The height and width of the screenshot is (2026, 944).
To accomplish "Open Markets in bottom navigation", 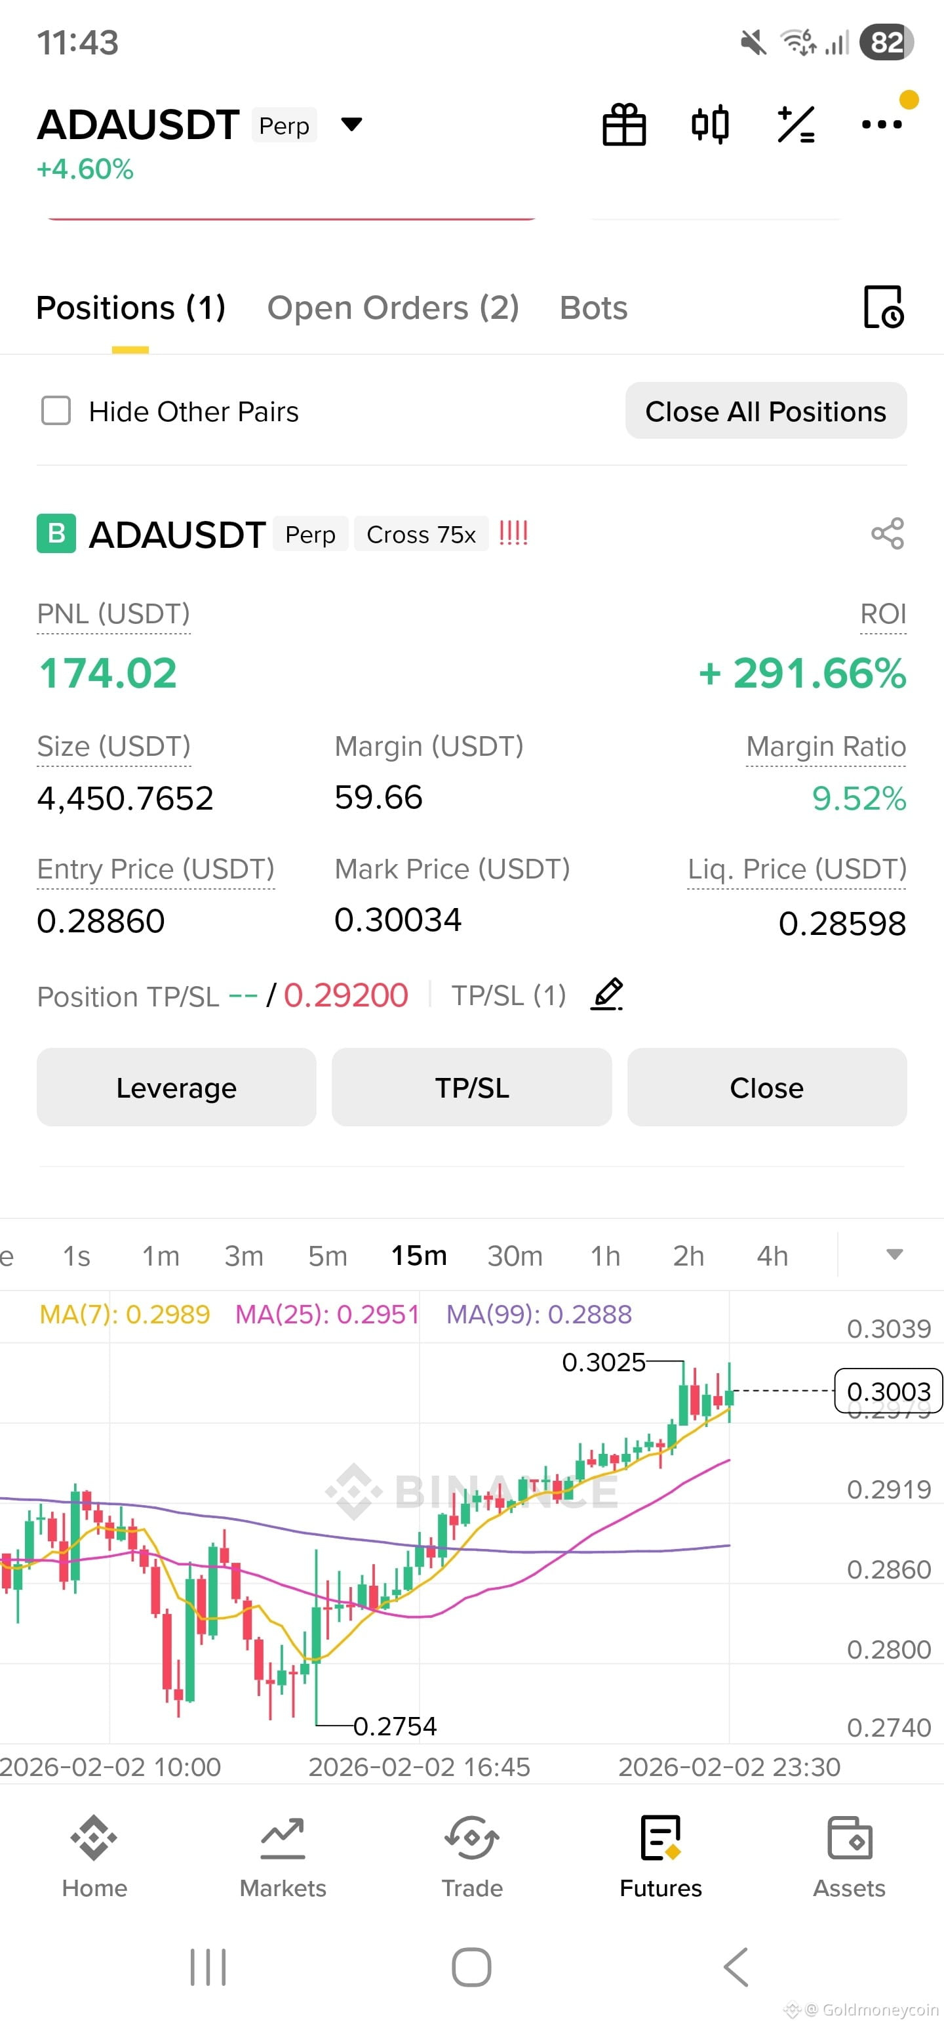I will click(x=283, y=1856).
